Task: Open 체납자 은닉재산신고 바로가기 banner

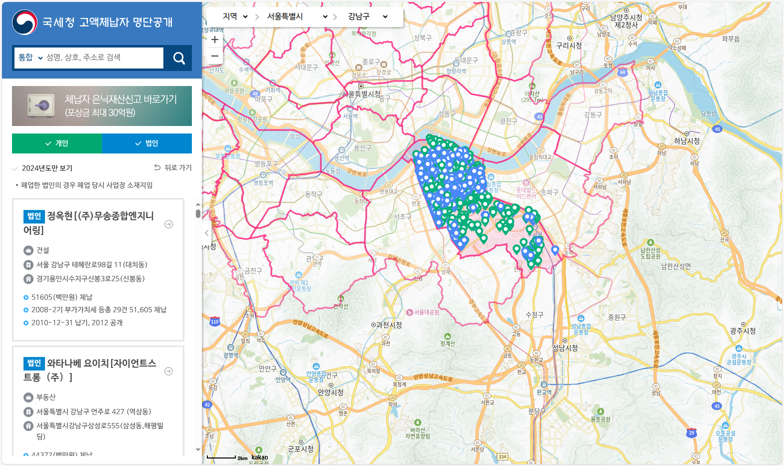Action: point(102,106)
